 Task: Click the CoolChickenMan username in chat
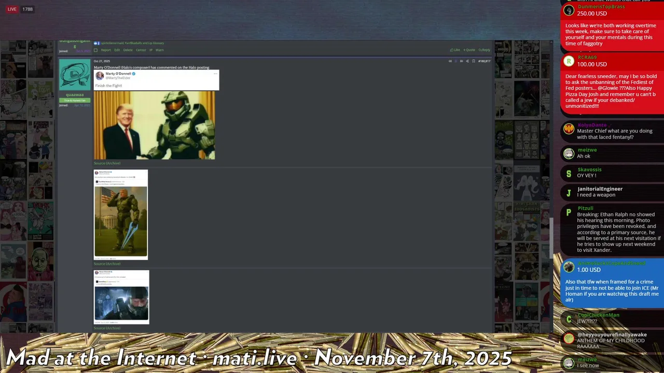click(x=598, y=315)
